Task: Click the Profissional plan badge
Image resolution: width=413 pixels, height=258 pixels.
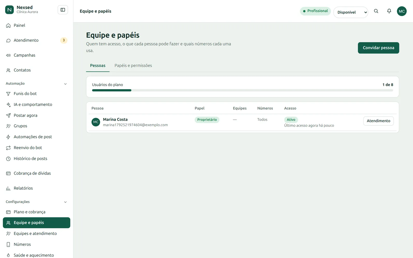Action: pyautogui.click(x=315, y=11)
